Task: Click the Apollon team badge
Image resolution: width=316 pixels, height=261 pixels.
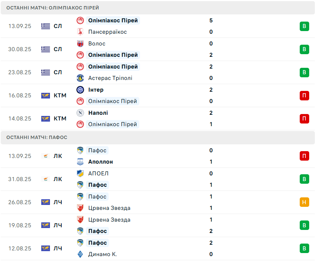Action: pos(80,162)
